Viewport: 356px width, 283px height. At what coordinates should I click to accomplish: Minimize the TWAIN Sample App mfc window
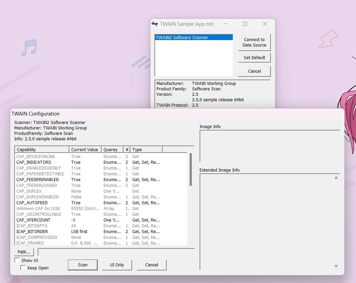click(225, 24)
